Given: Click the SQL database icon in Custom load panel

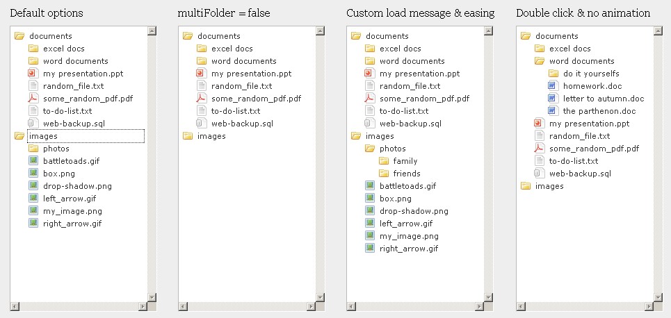Looking at the screenshot, I should (370, 124).
